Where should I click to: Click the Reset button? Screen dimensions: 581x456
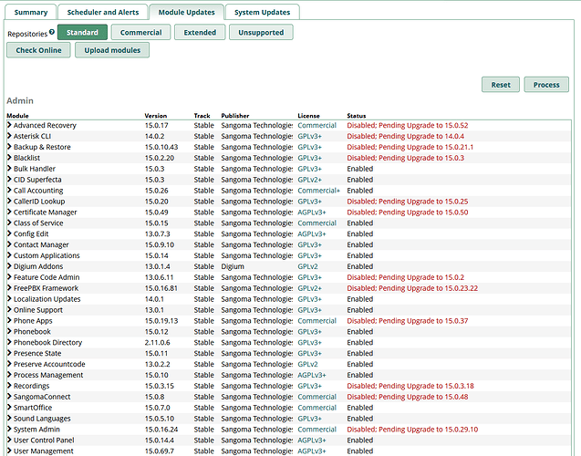[x=501, y=85]
